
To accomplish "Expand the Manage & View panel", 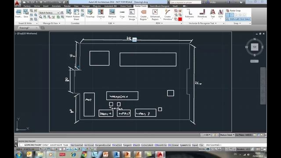I will (x=52, y=23).
